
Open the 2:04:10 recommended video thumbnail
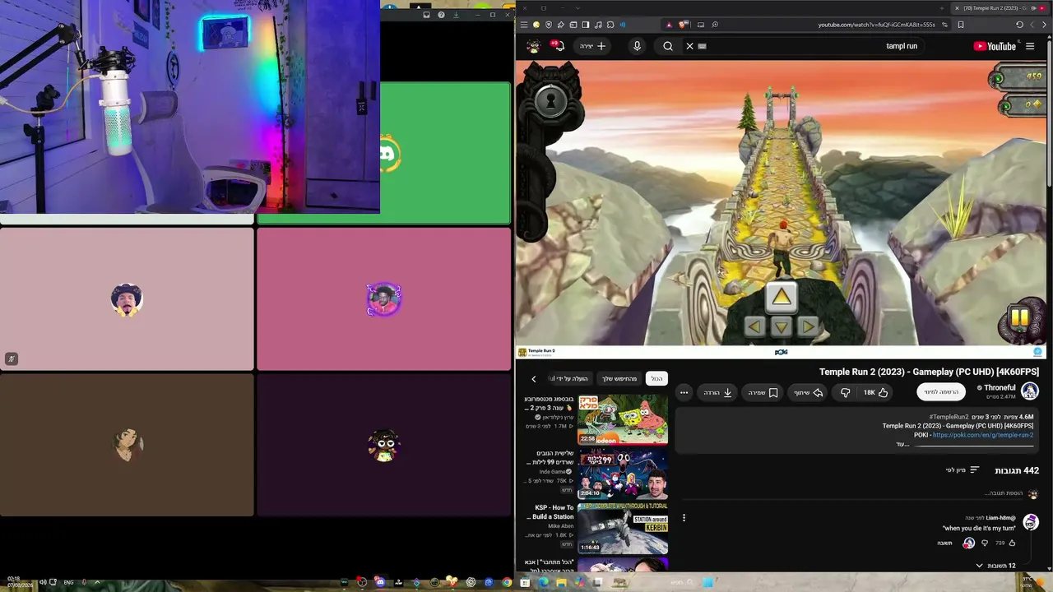tap(623, 474)
